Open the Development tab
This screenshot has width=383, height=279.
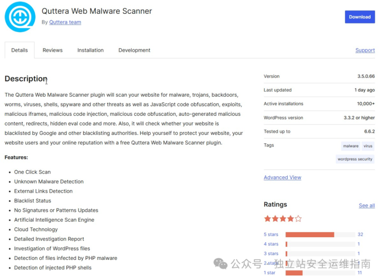pos(134,50)
